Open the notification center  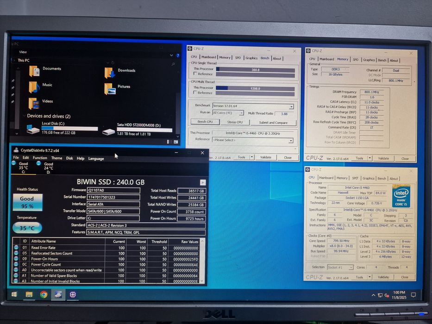click(x=413, y=295)
